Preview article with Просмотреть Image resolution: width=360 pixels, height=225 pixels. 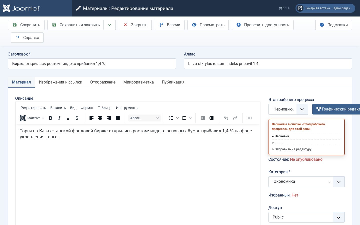tap(208, 25)
